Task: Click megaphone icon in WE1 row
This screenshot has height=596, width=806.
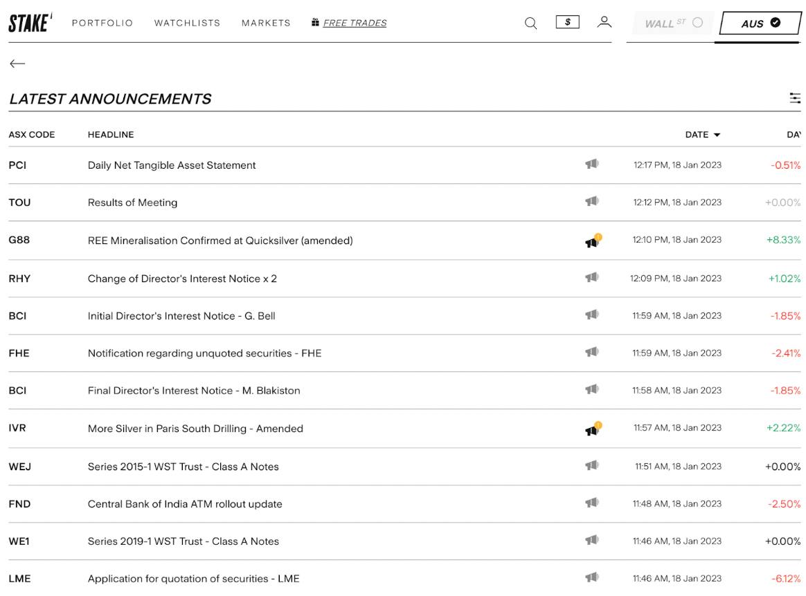Action: (x=592, y=540)
